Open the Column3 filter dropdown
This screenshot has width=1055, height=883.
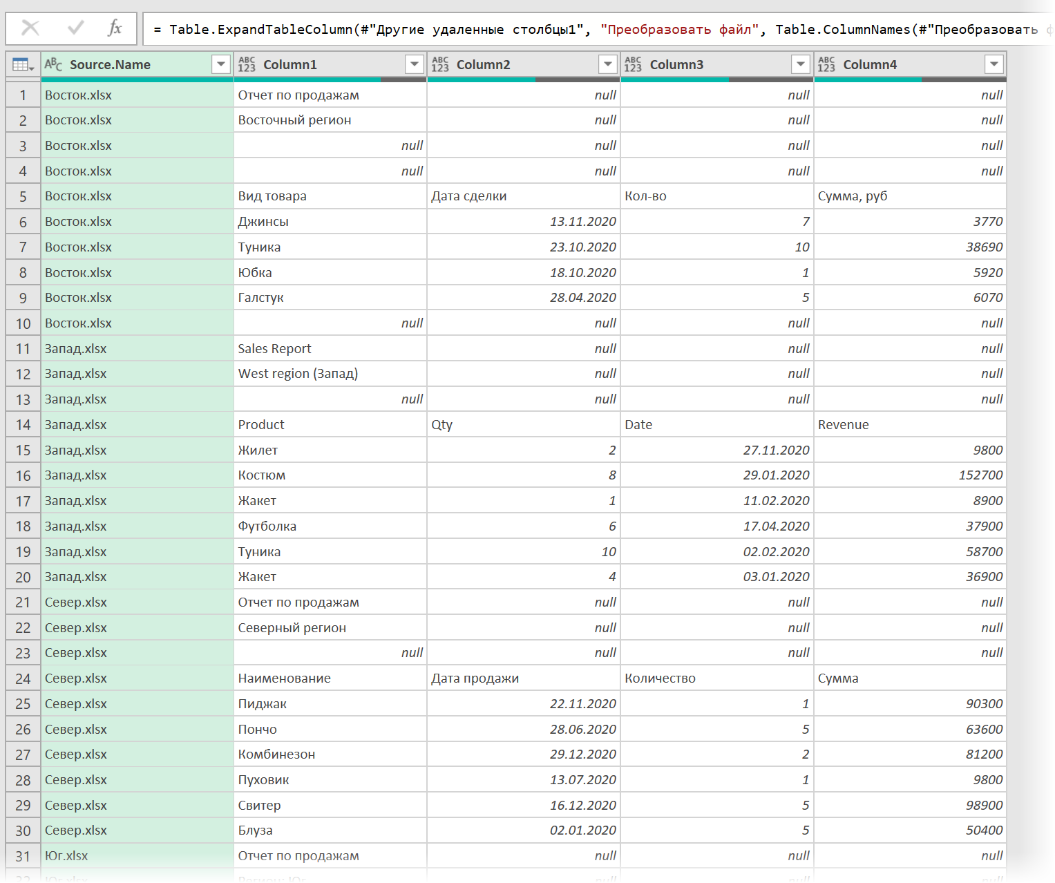(x=801, y=64)
